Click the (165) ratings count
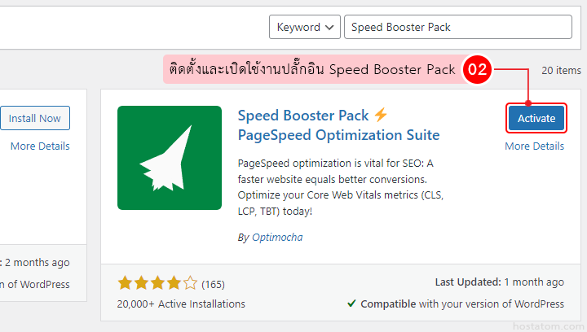This screenshot has width=587, height=332. point(213,285)
